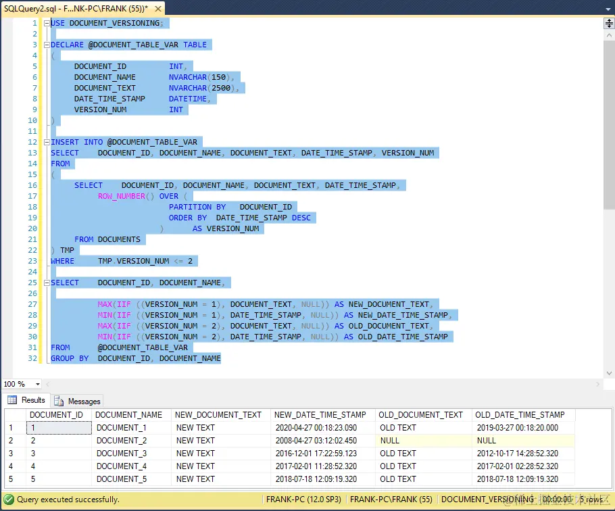This screenshot has width=615, height=511.
Task: Click the FRANK-PC (12.0 SP3) status entry
Action: (x=303, y=500)
